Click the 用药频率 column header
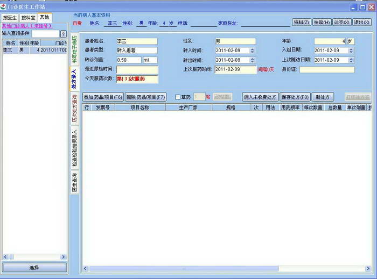This screenshot has width=377, height=279. coord(290,108)
